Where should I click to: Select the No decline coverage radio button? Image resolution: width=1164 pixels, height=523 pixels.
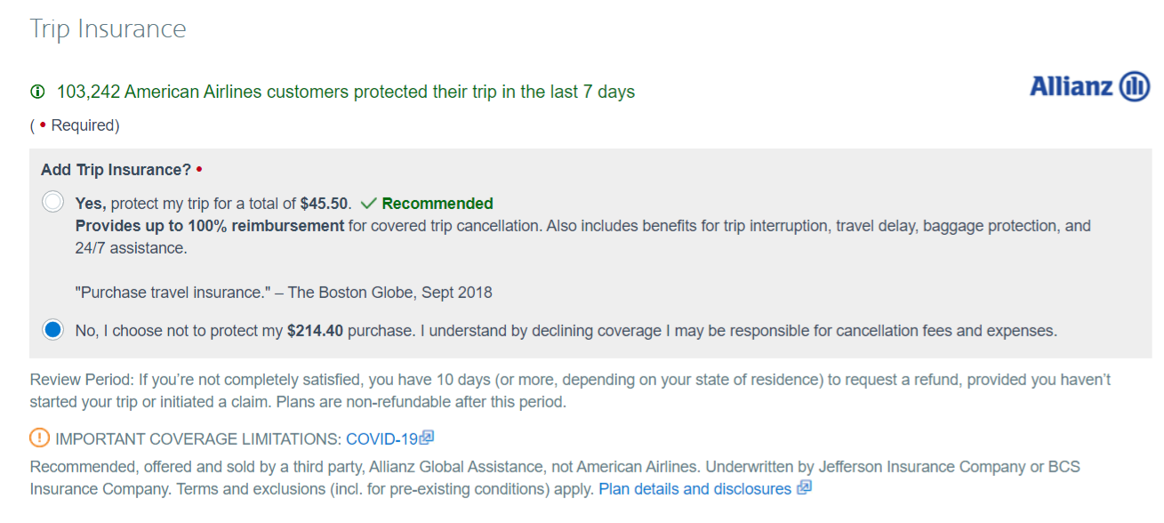tap(53, 330)
